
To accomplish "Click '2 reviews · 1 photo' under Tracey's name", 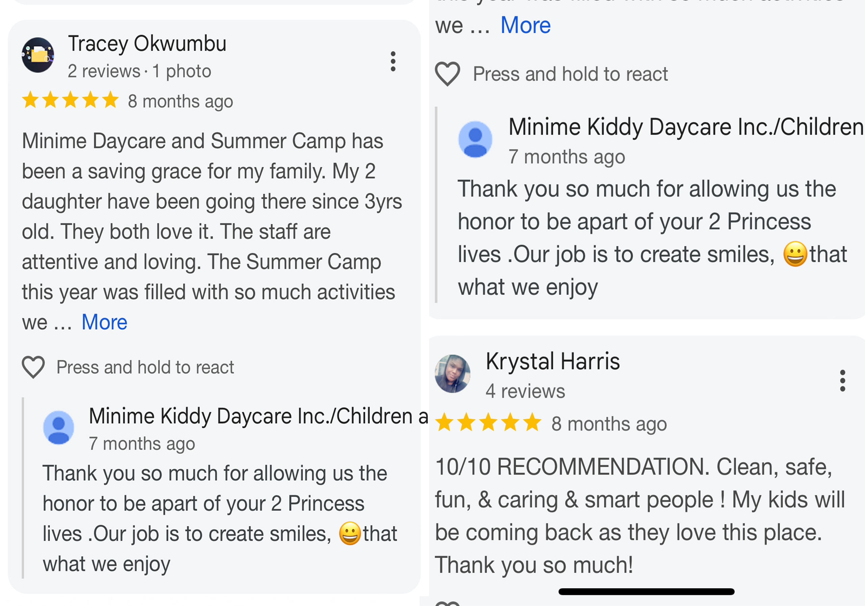I will (140, 71).
